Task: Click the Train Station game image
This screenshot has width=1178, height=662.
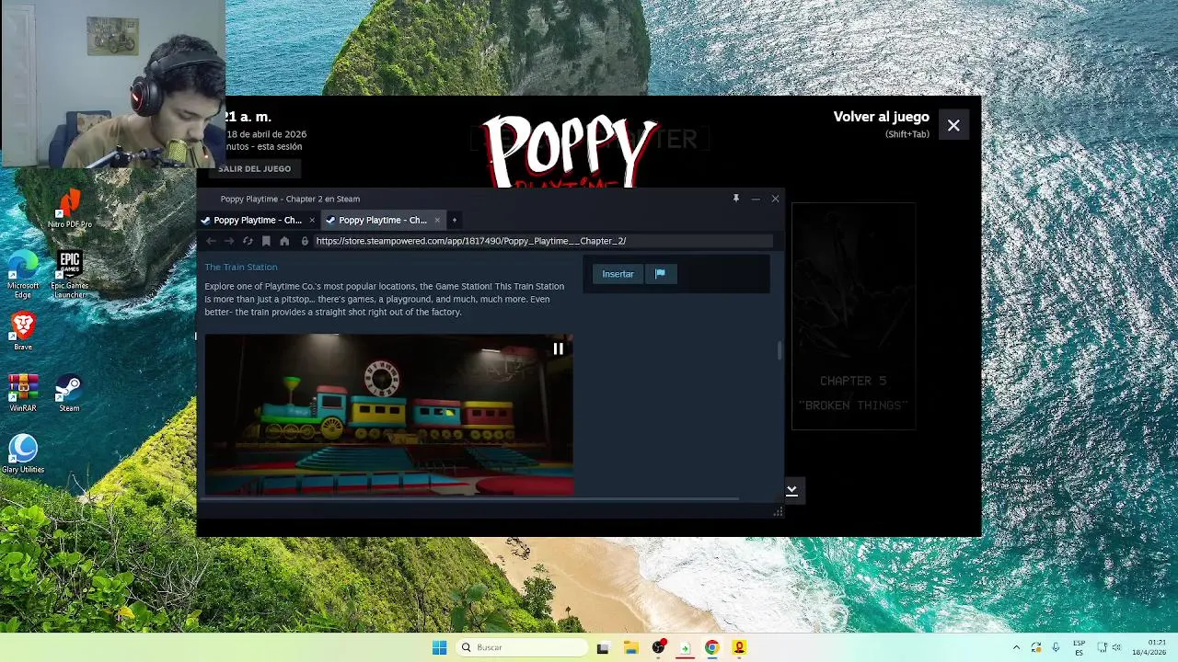Action: 388,415
